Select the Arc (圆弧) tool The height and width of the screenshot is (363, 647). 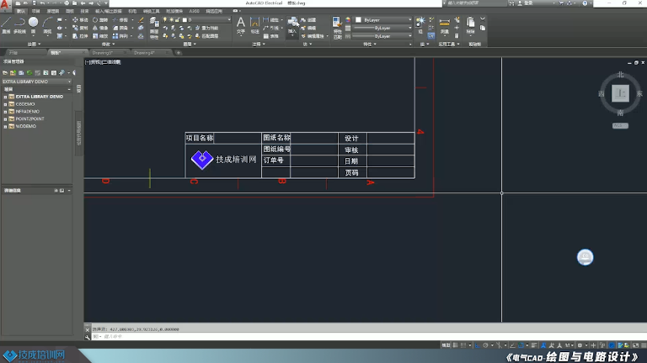tap(47, 24)
